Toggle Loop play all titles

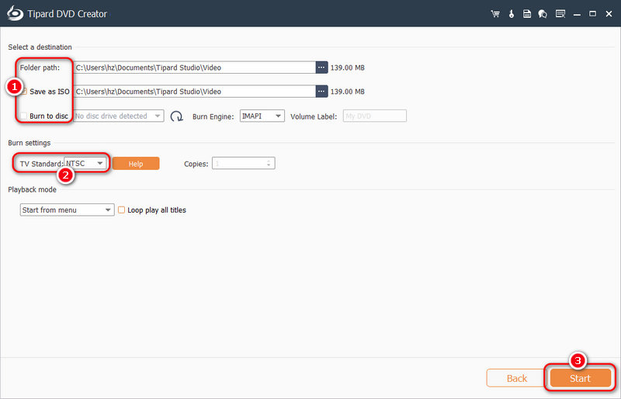tap(122, 210)
